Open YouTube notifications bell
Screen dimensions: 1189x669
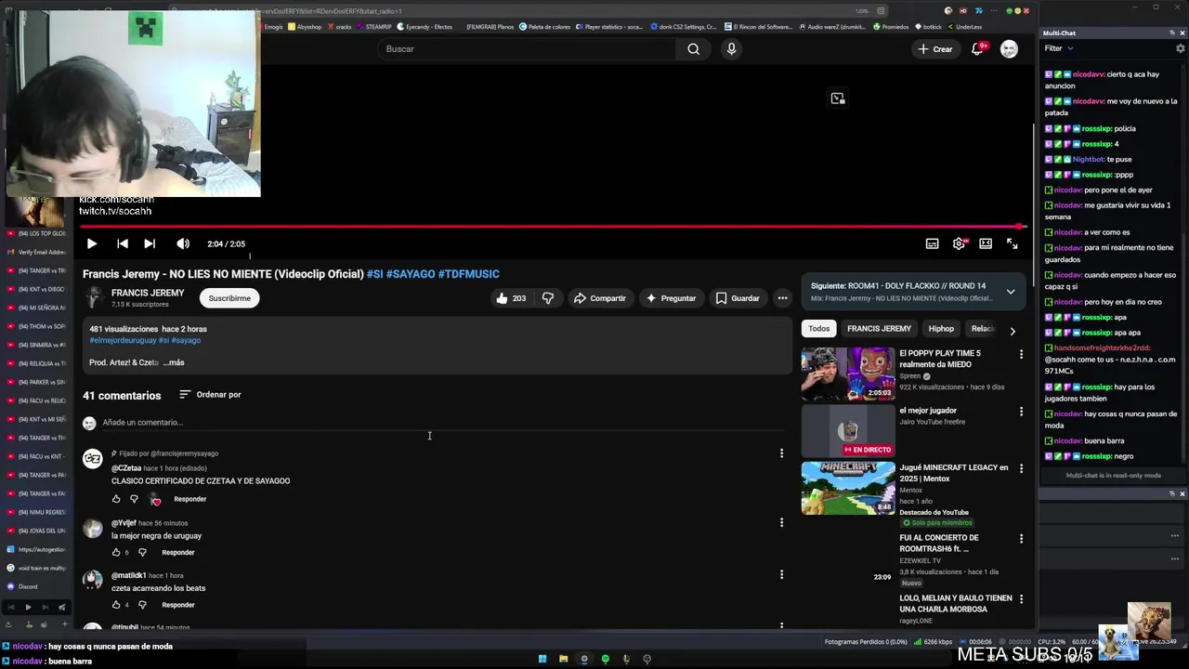pos(977,49)
